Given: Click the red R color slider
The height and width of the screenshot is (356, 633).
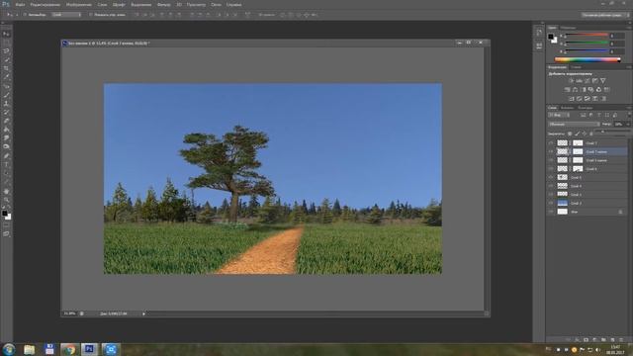Looking at the screenshot, I should click(x=587, y=36).
